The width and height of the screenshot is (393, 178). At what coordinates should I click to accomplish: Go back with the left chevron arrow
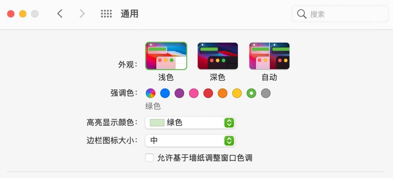point(59,13)
